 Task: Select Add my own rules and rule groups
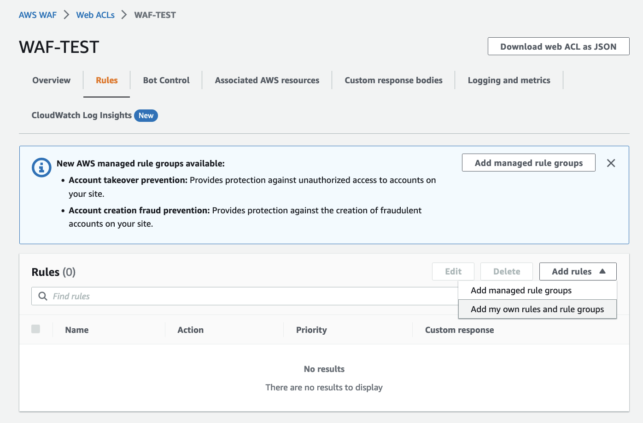[x=537, y=309]
